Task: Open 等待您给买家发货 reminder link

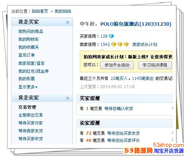Action: pyautogui.click(x=123, y=133)
